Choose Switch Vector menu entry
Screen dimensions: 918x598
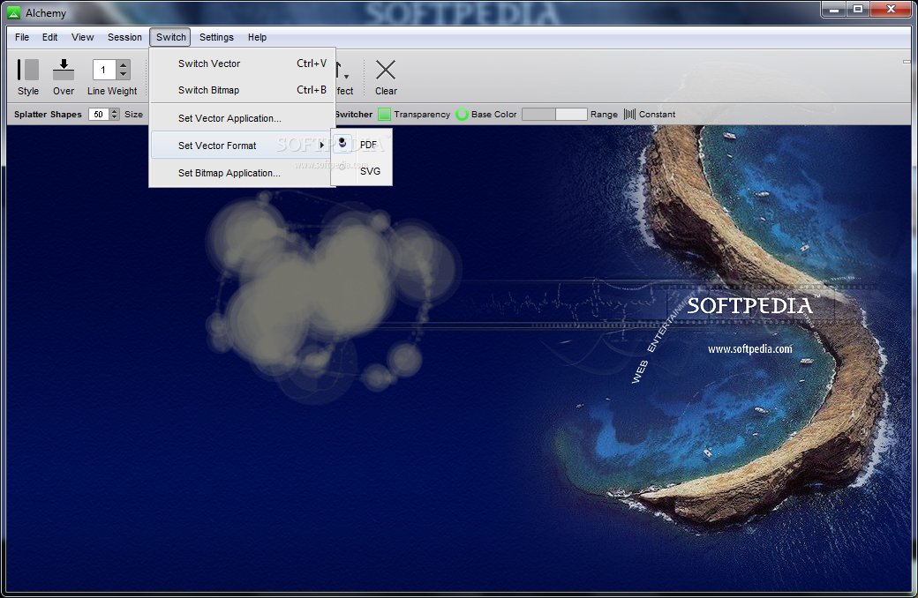(x=243, y=64)
